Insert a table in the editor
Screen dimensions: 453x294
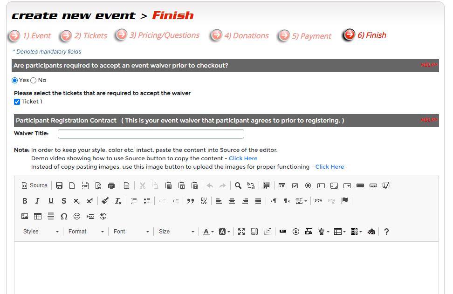tap(38, 216)
